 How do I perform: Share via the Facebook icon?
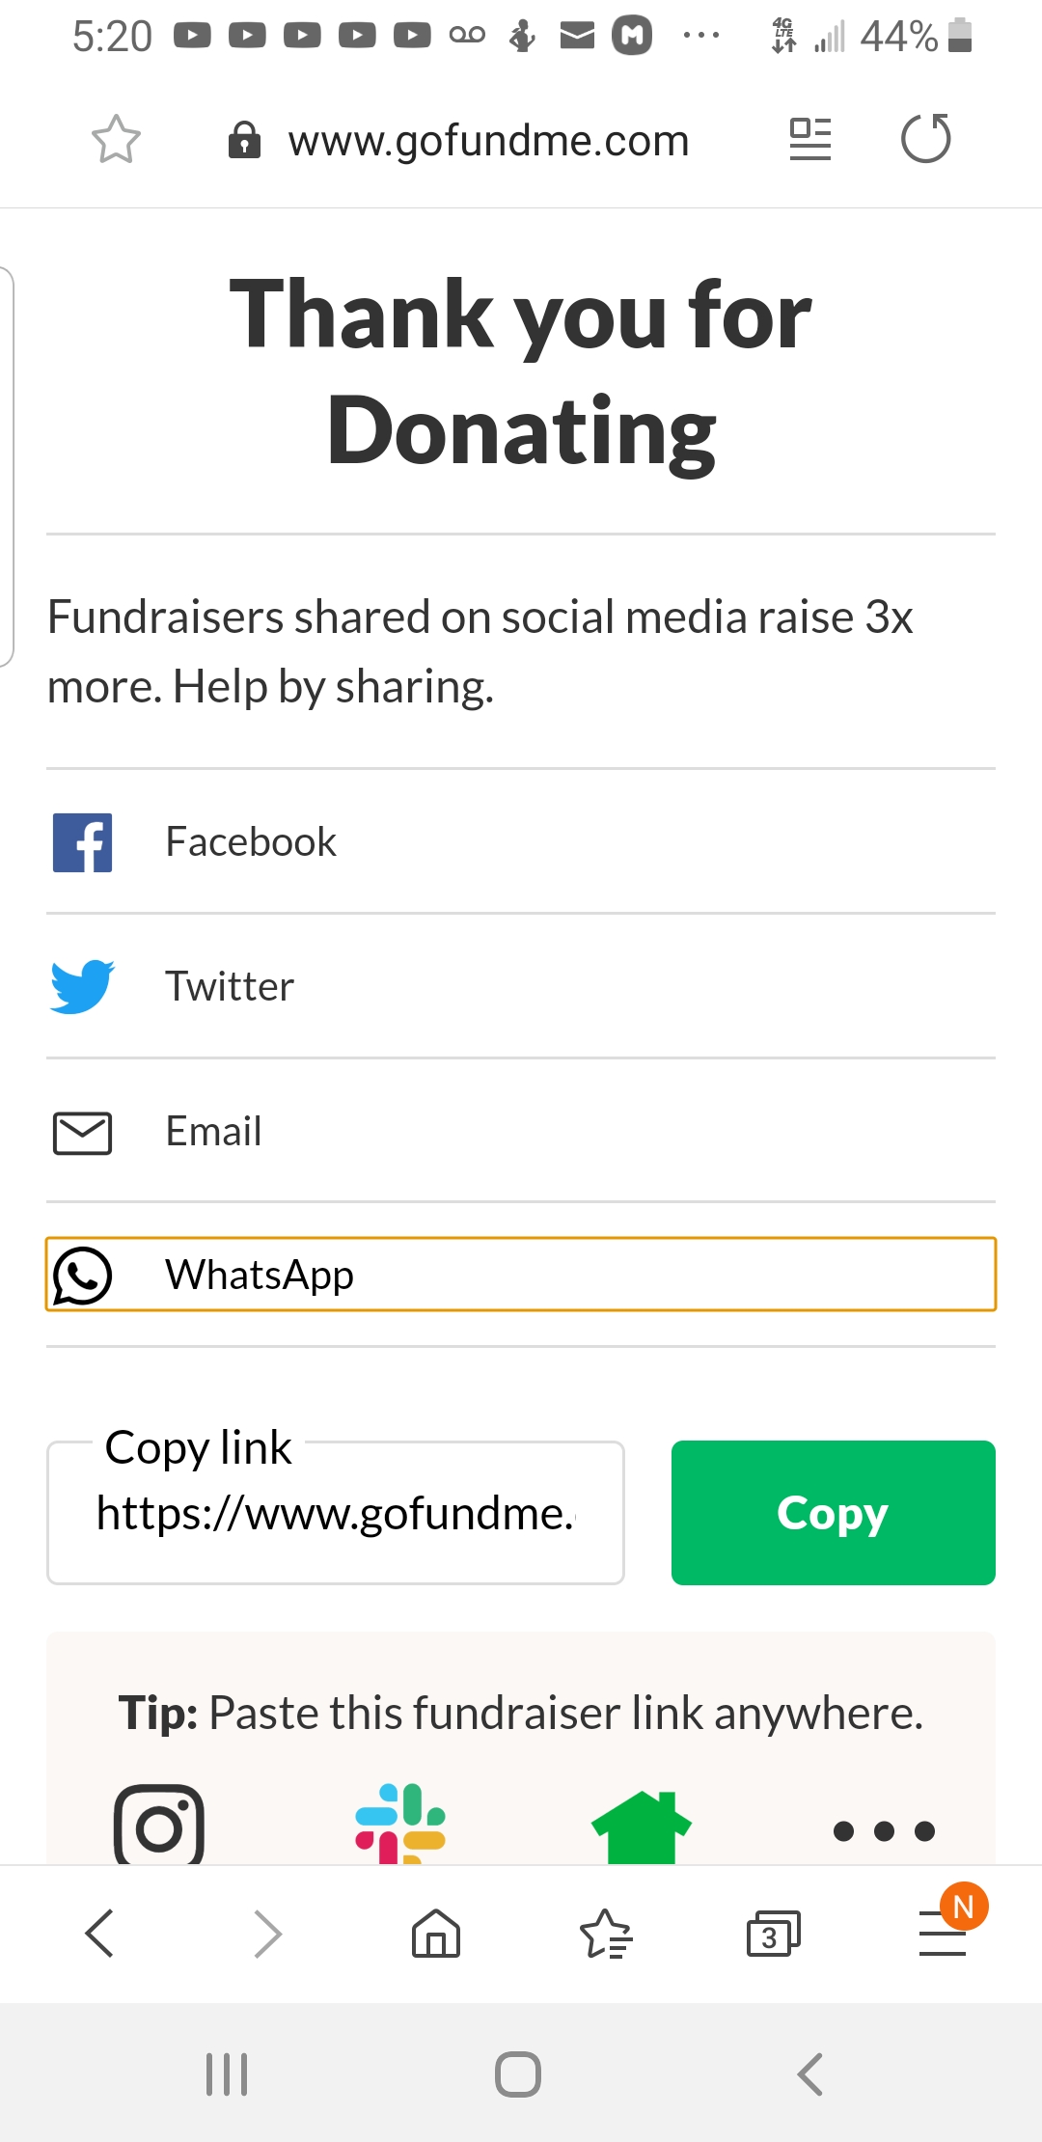pyautogui.click(x=82, y=842)
